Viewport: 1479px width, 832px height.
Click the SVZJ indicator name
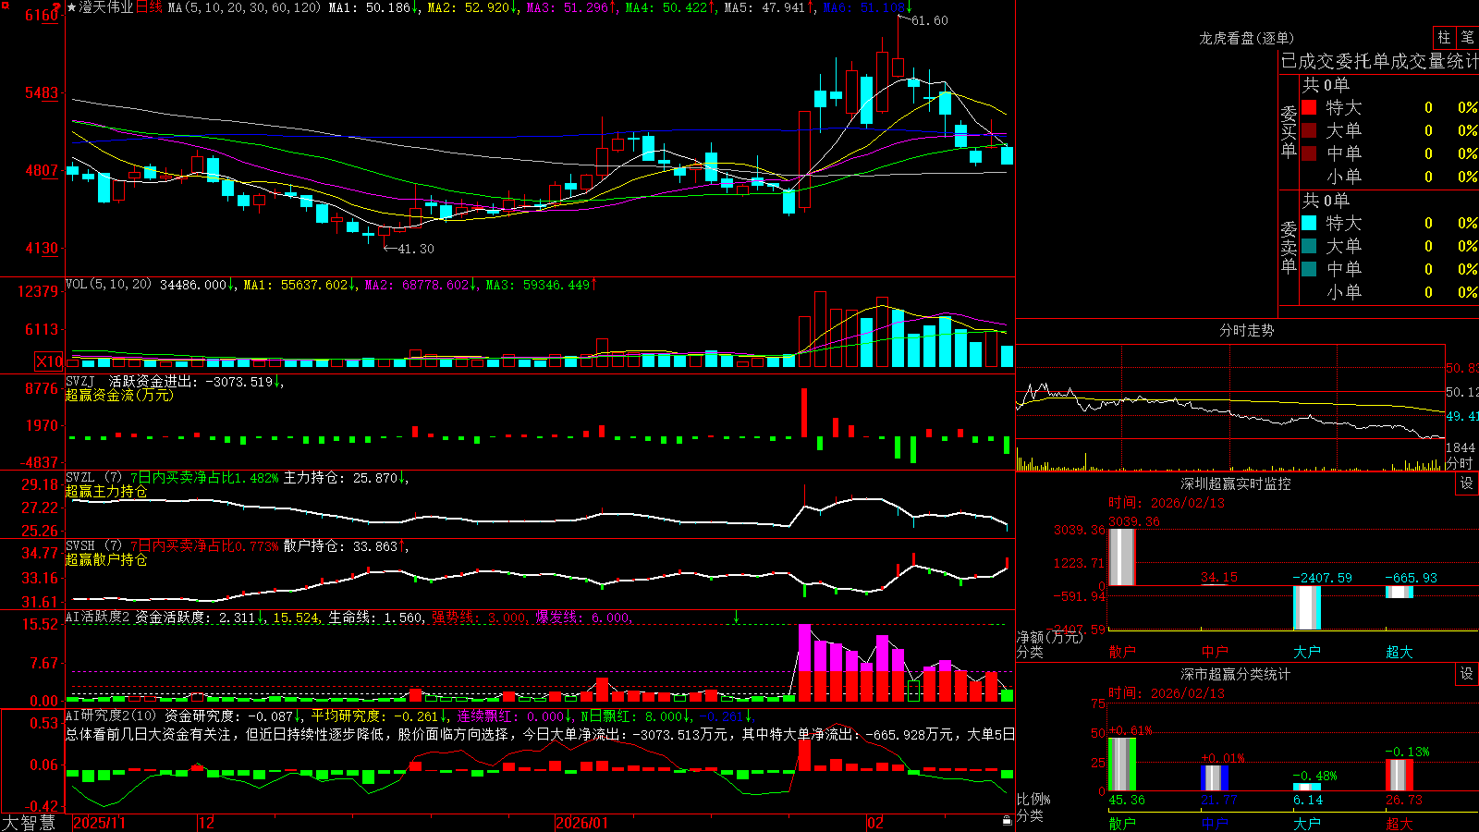[80, 381]
